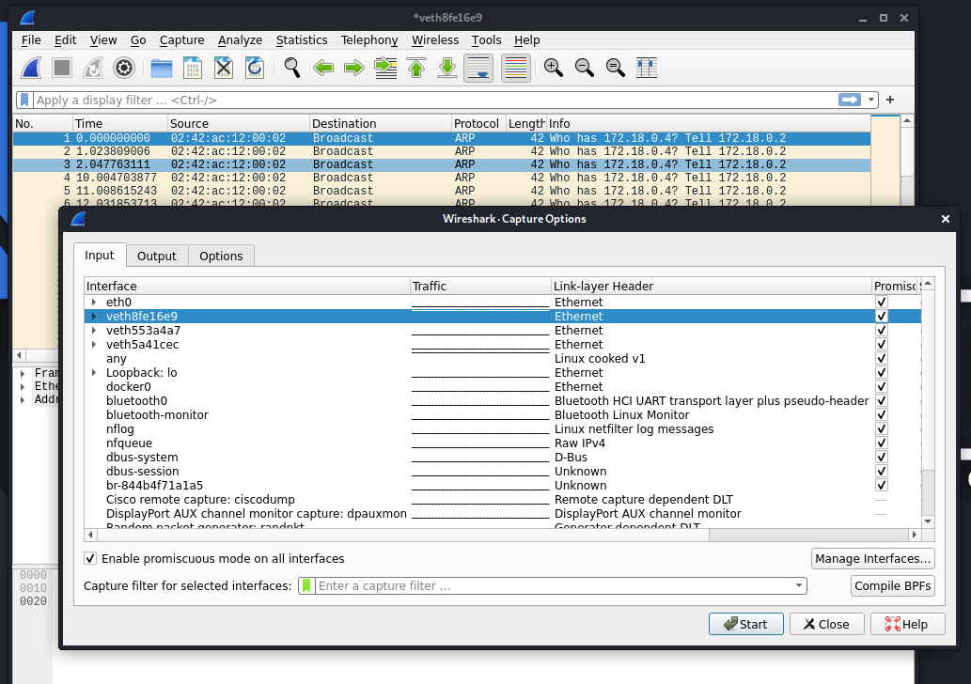The width and height of the screenshot is (971, 684).
Task: Find a packet magnifier icon
Action: pos(292,68)
